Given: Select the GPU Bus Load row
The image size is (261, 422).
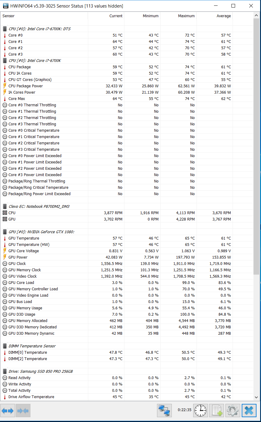Looking at the screenshot, I should tap(127, 302).
